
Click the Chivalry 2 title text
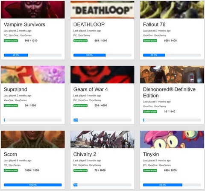point(85,154)
